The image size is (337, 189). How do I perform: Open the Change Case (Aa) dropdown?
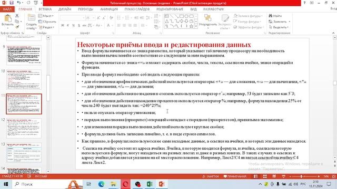98,25
